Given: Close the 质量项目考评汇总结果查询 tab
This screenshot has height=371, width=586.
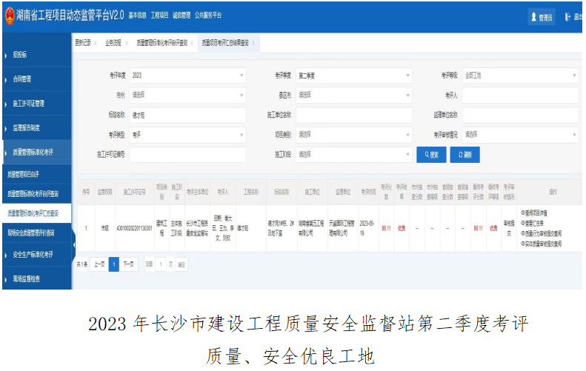Looking at the screenshot, I should click(253, 44).
